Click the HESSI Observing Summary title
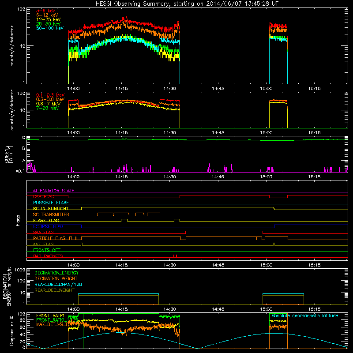Screen dimensions: 353x353 pos(187,4)
